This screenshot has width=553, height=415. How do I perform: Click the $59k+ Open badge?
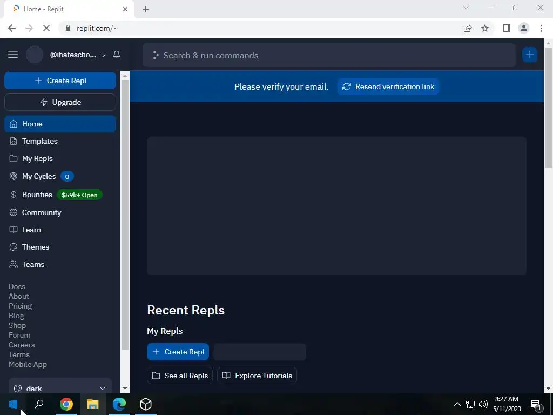[79, 195]
